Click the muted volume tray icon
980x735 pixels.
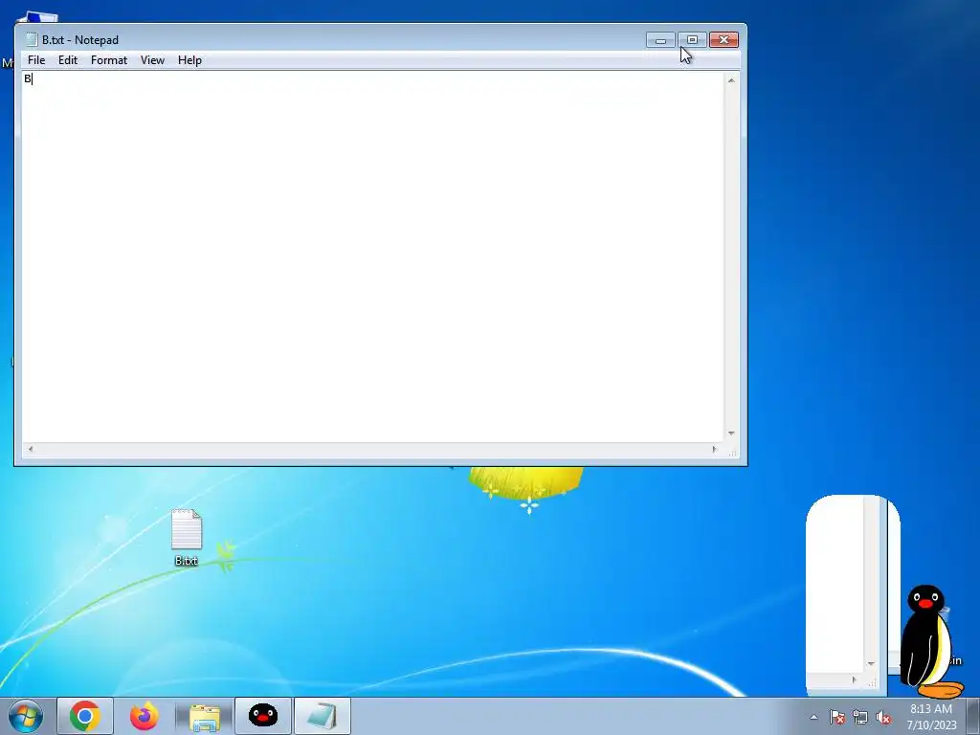(883, 717)
